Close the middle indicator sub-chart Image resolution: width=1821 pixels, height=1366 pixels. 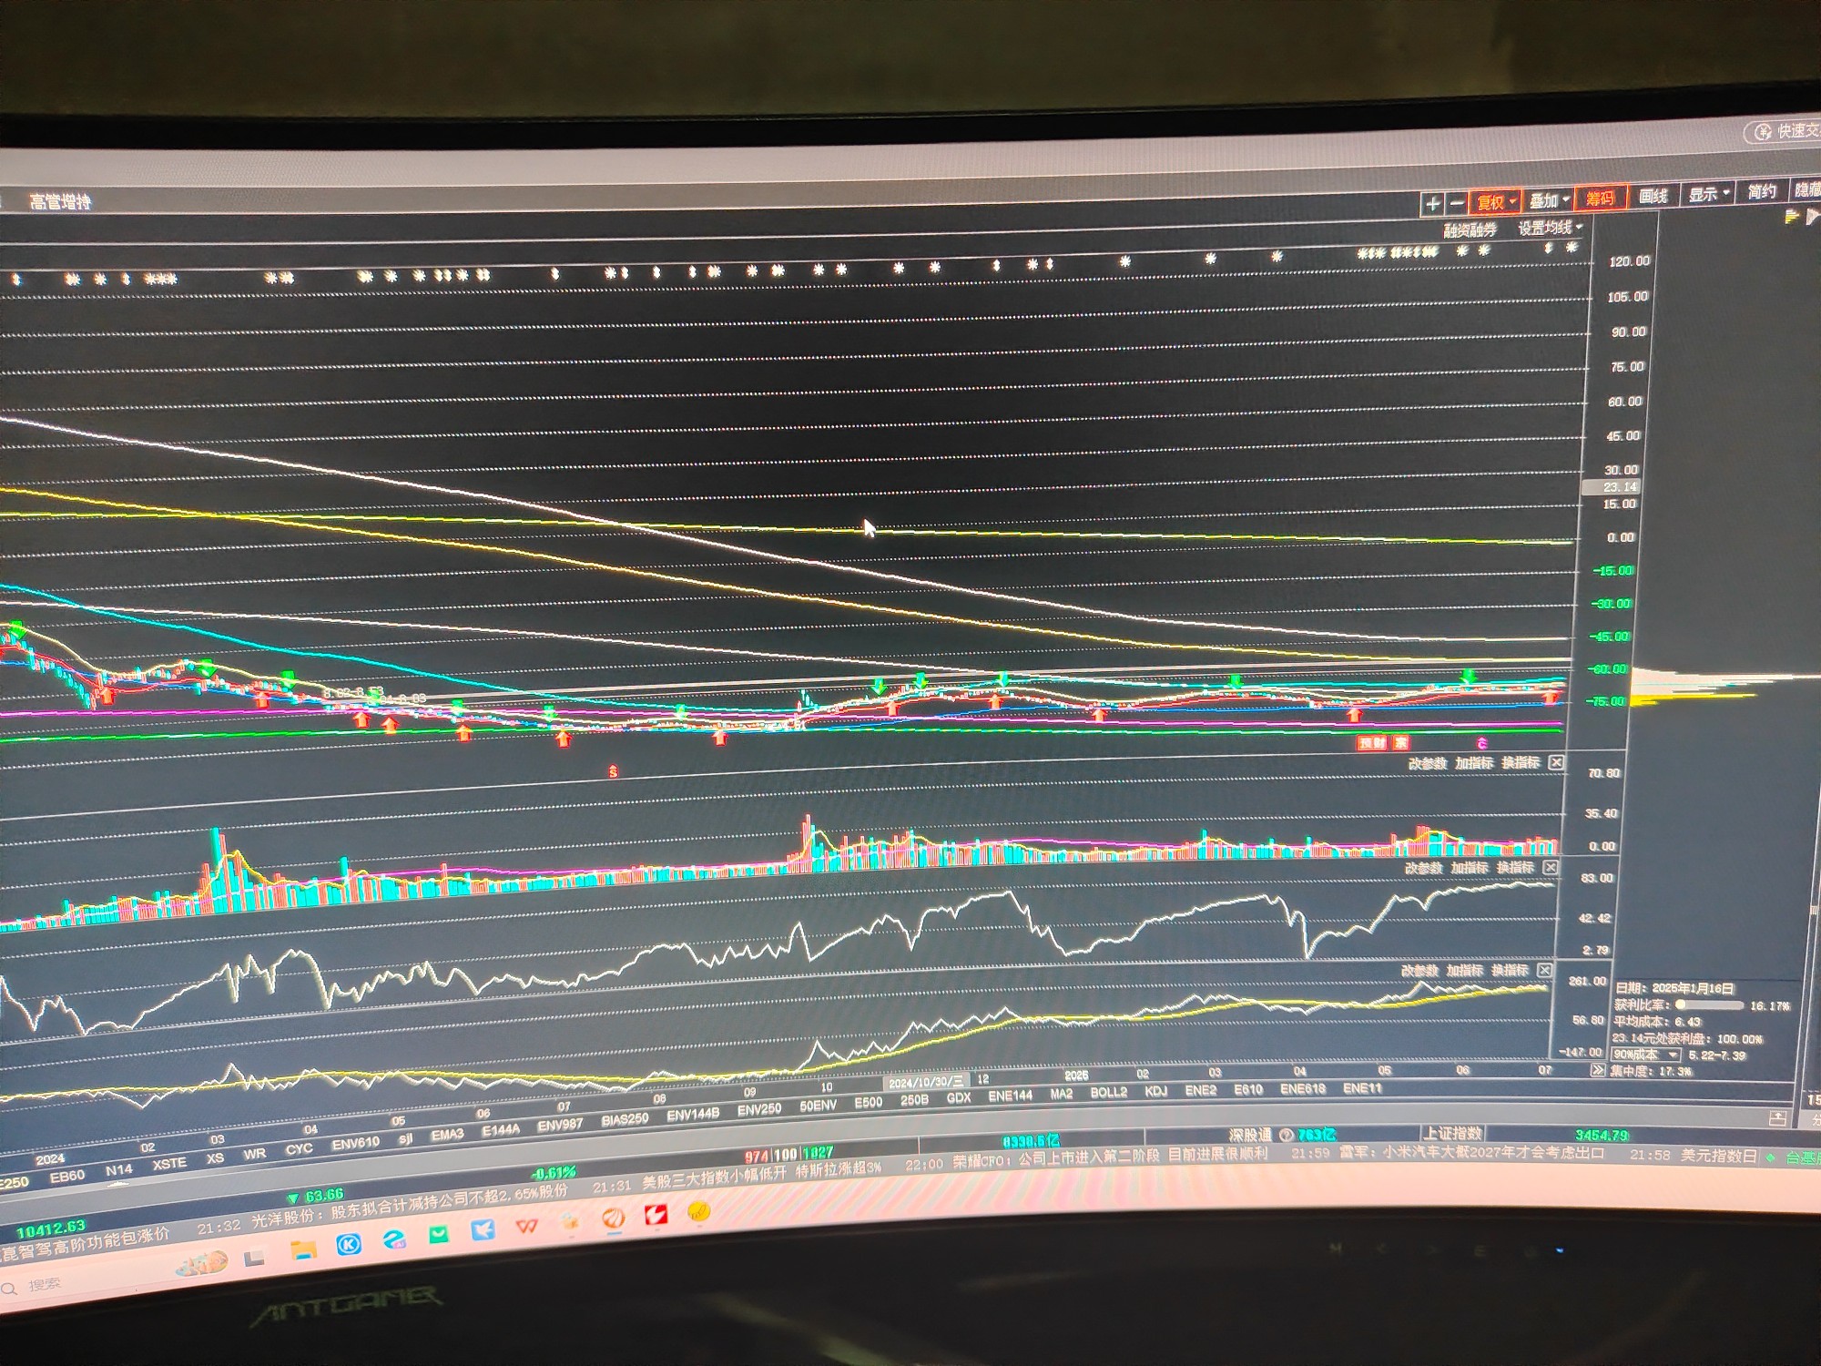point(1551,867)
